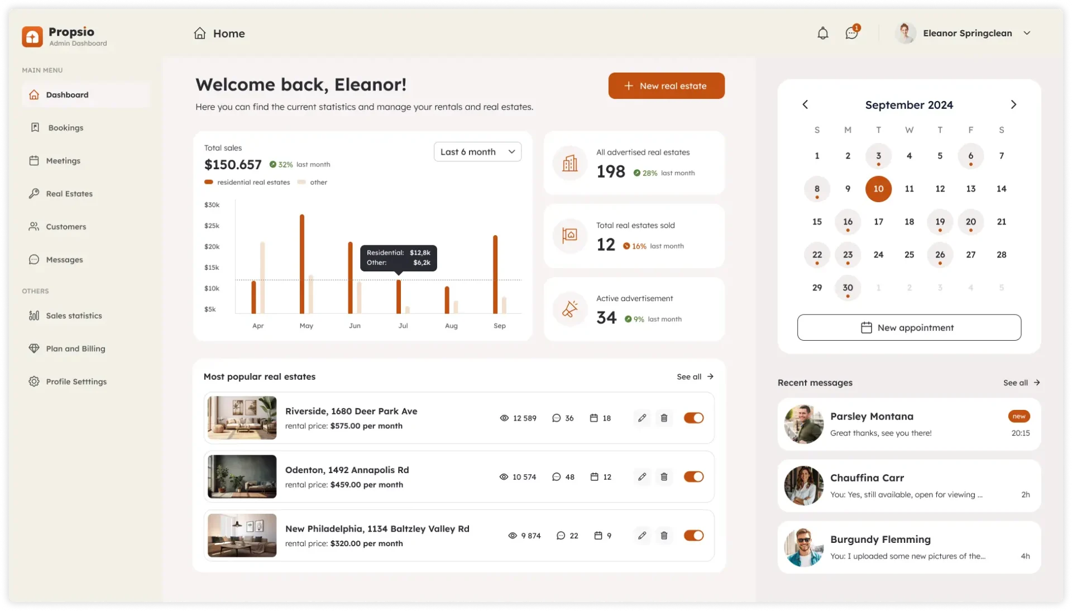
Task: Open Bookings in the sidebar menu
Action: click(65, 128)
